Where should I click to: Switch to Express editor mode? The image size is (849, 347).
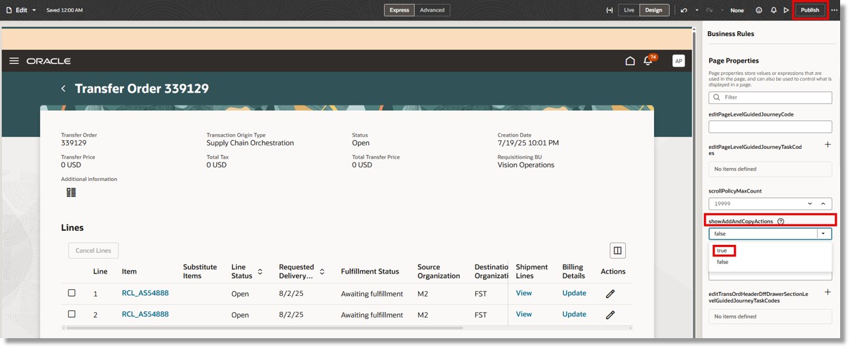coord(399,10)
